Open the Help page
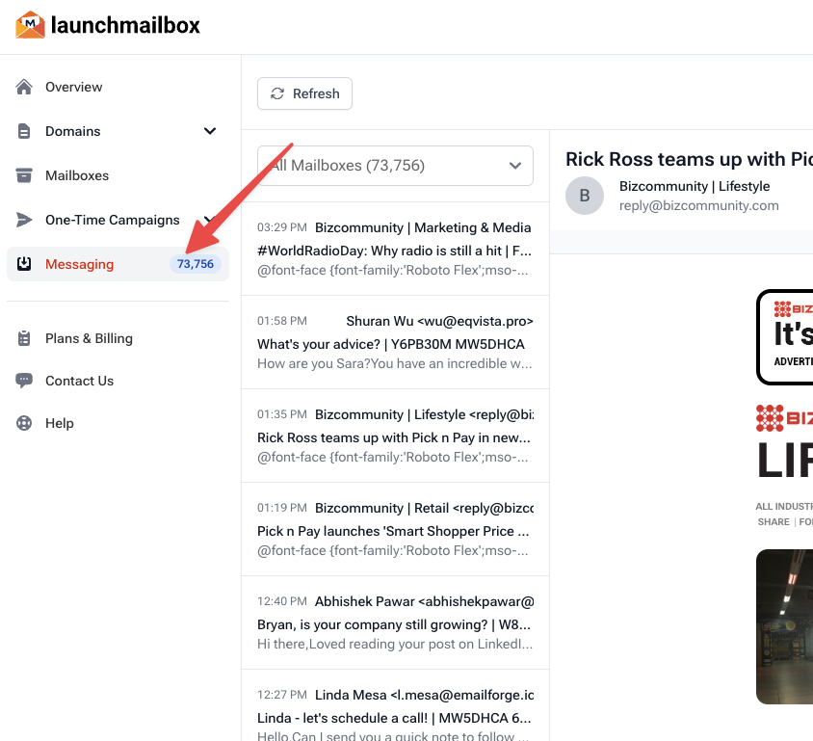The width and height of the screenshot is (813, 741). 59,423
